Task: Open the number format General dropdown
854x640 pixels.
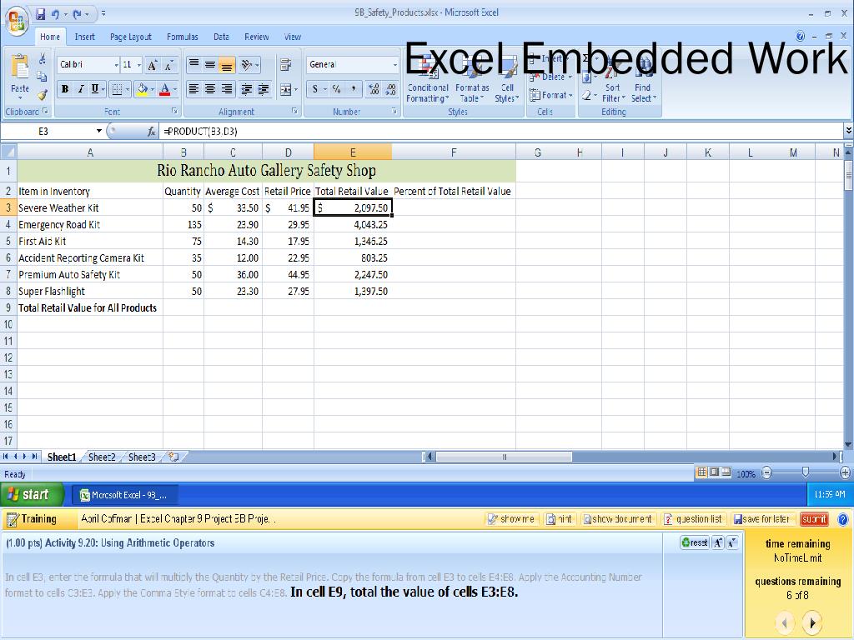Action: tap(394, 65)
